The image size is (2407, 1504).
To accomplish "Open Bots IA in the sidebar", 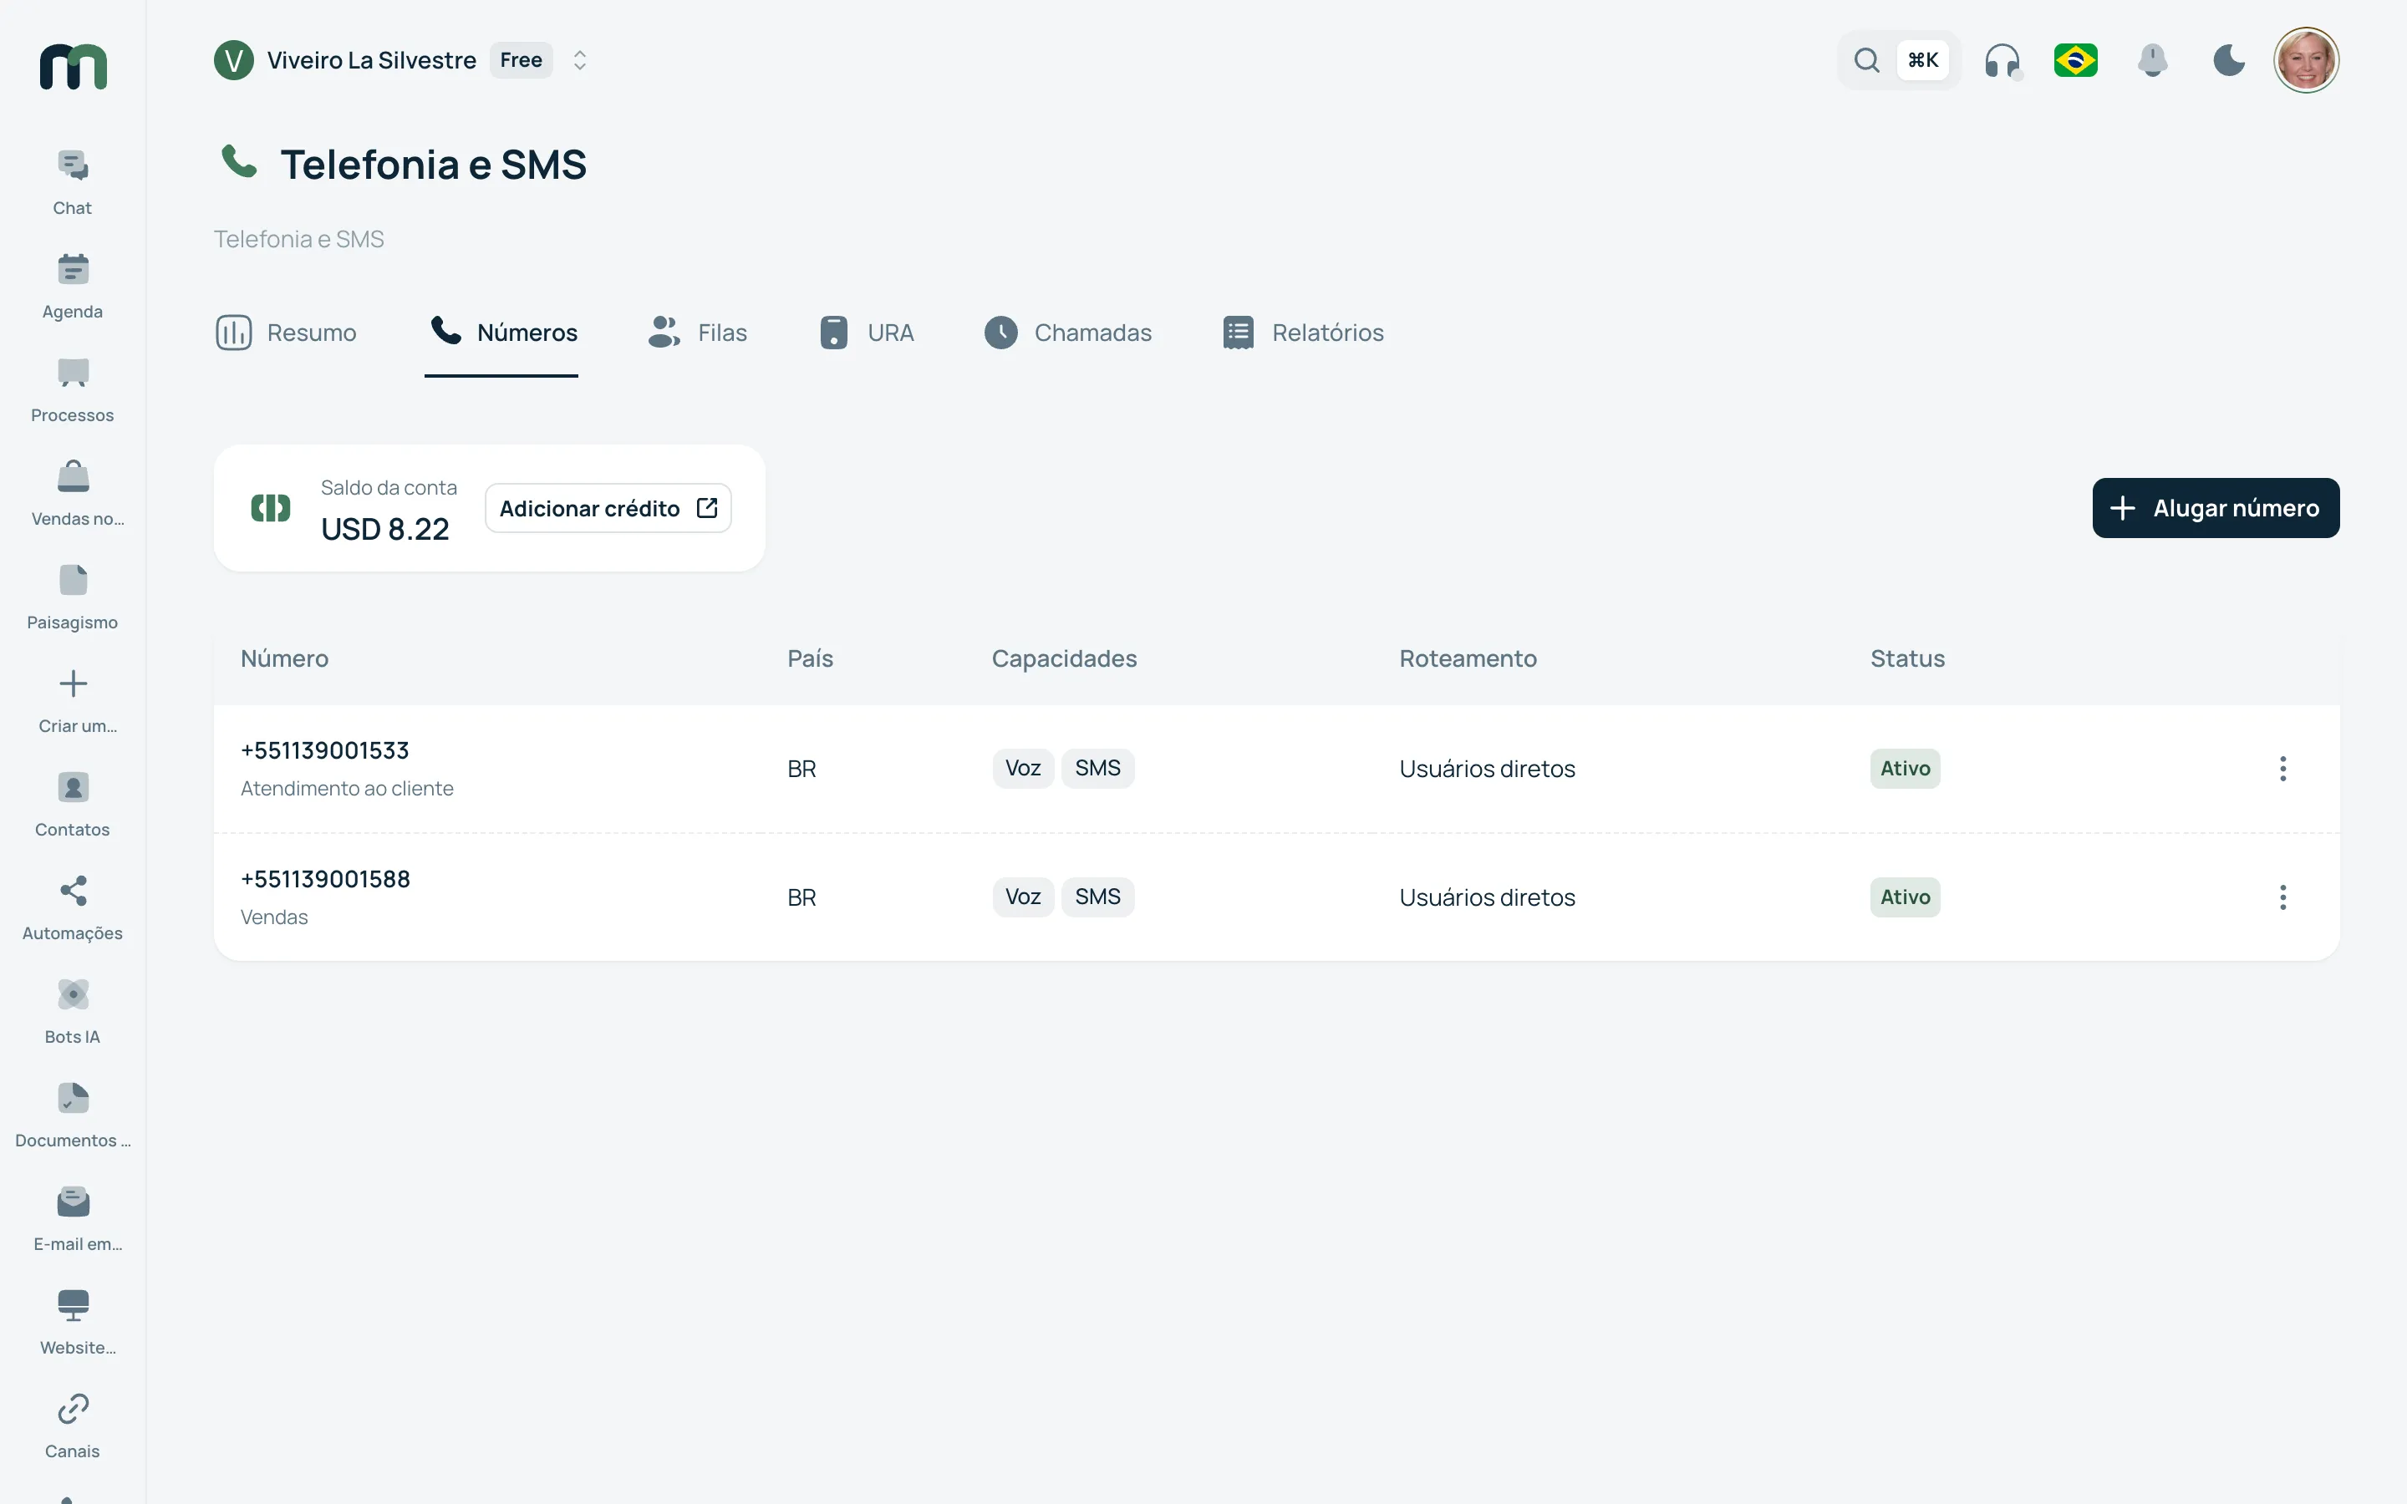I will (73, 1011).
